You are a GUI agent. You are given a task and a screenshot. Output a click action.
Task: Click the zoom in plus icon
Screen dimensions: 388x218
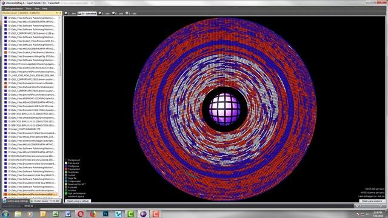point(381,206)
